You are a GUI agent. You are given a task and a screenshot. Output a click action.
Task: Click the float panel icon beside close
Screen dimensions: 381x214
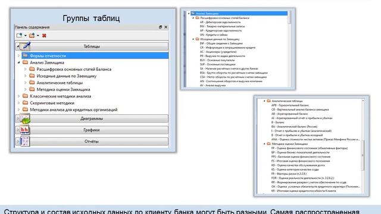pos(160,27)
